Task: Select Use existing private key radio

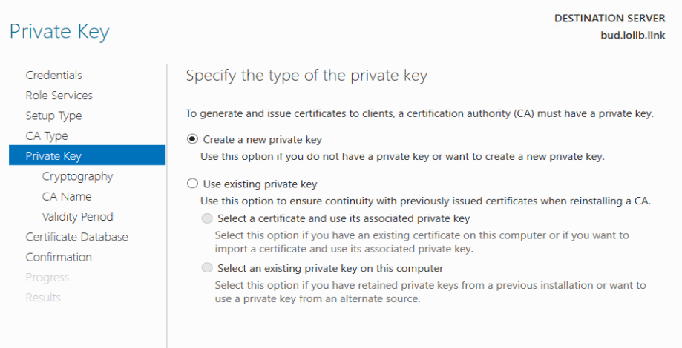Action: 192,184
